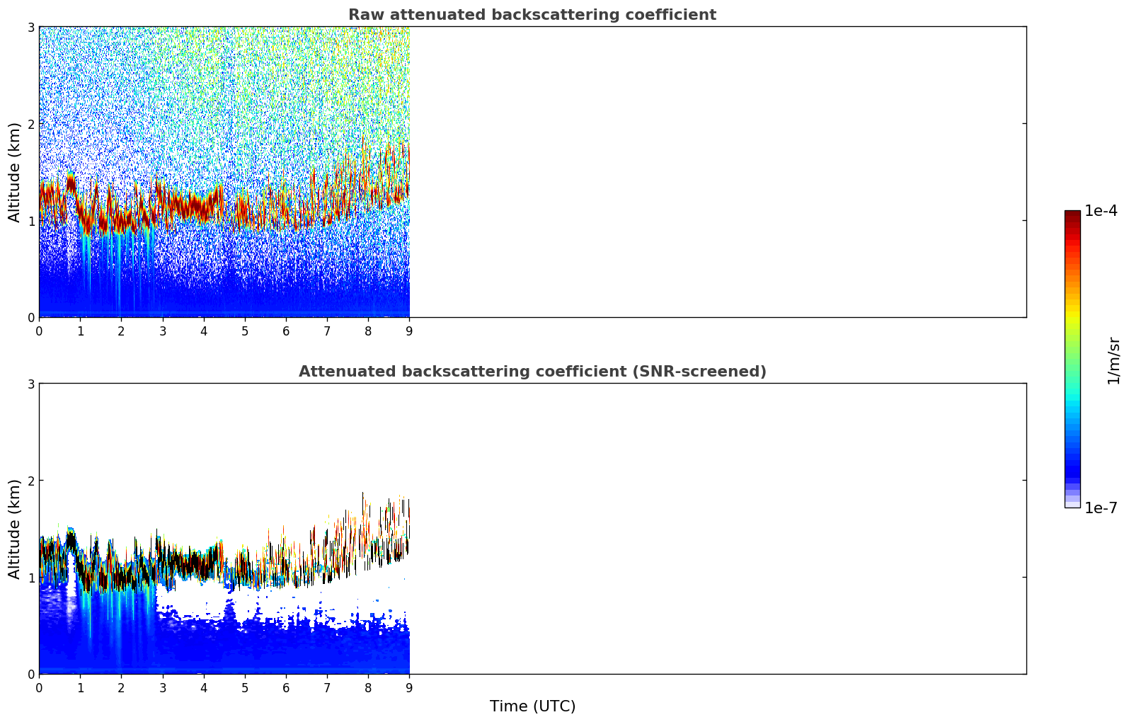Click the '9' time tick on the bottom plot

(x=409, y=688)
